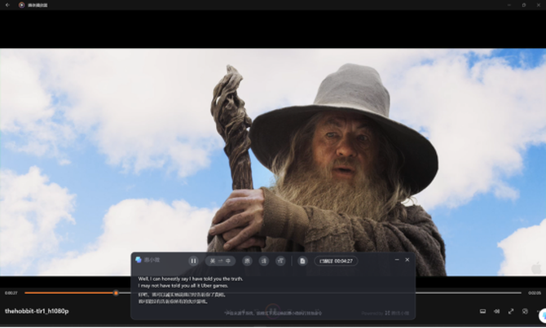Click the floating assistant bubble at bottom right

pyautogui.click(x=543, y=316)
